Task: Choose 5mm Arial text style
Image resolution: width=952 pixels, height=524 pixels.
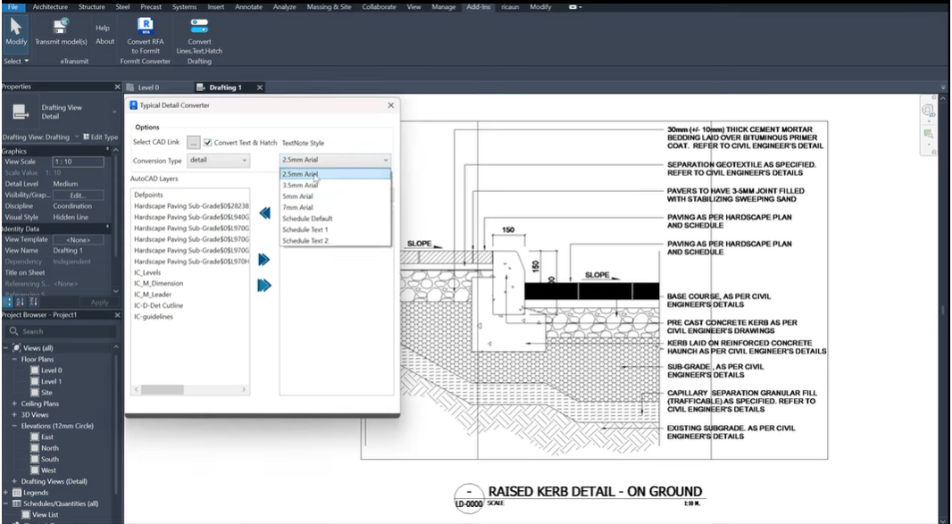Action: [x=335, y=196]
